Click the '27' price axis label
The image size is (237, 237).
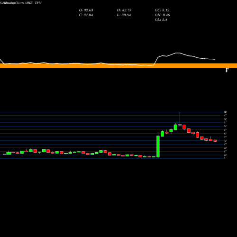pyautogui.click(x=225, y=144)
